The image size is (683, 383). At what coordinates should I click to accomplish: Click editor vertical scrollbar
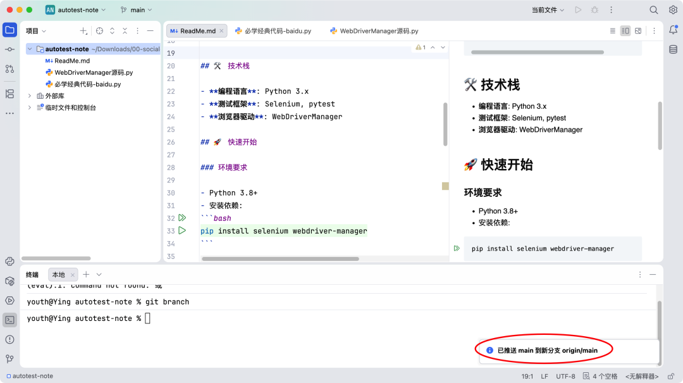pos(445,124)
